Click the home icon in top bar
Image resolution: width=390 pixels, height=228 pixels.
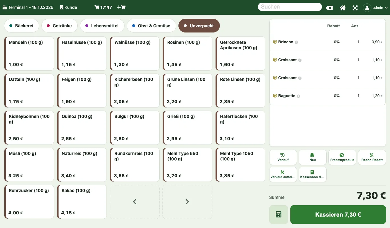pyautogui.click(x=343, y=8)
